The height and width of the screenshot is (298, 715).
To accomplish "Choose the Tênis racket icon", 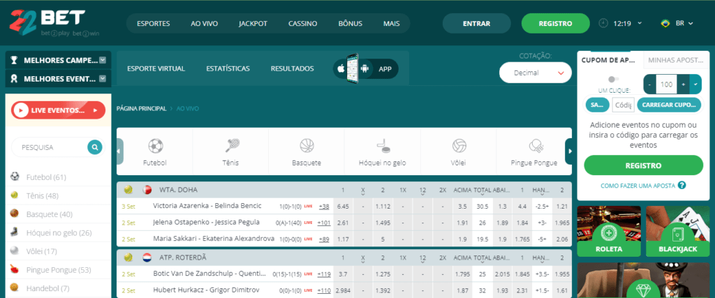I will [x=231, y=146].
